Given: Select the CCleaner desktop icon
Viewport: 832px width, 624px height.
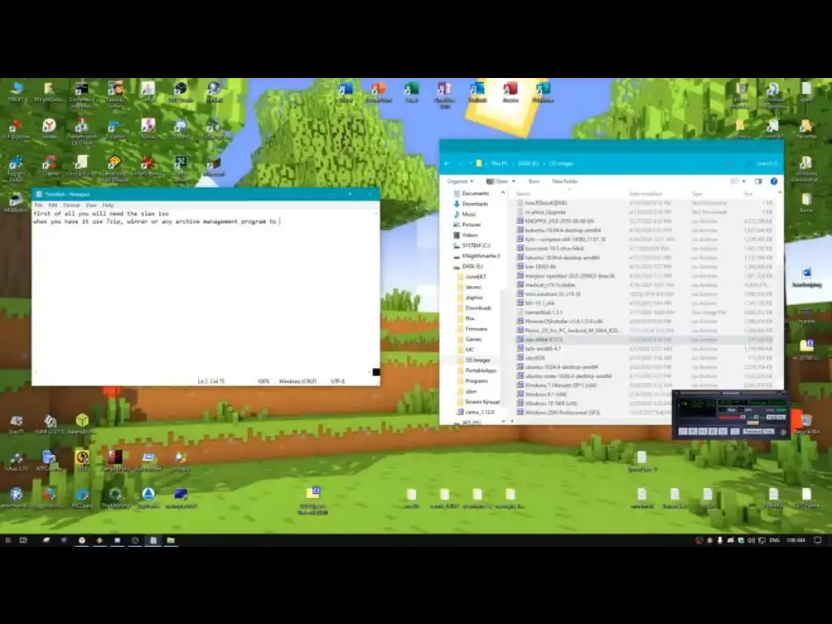Looking at the screenshot, I should 49,166.
